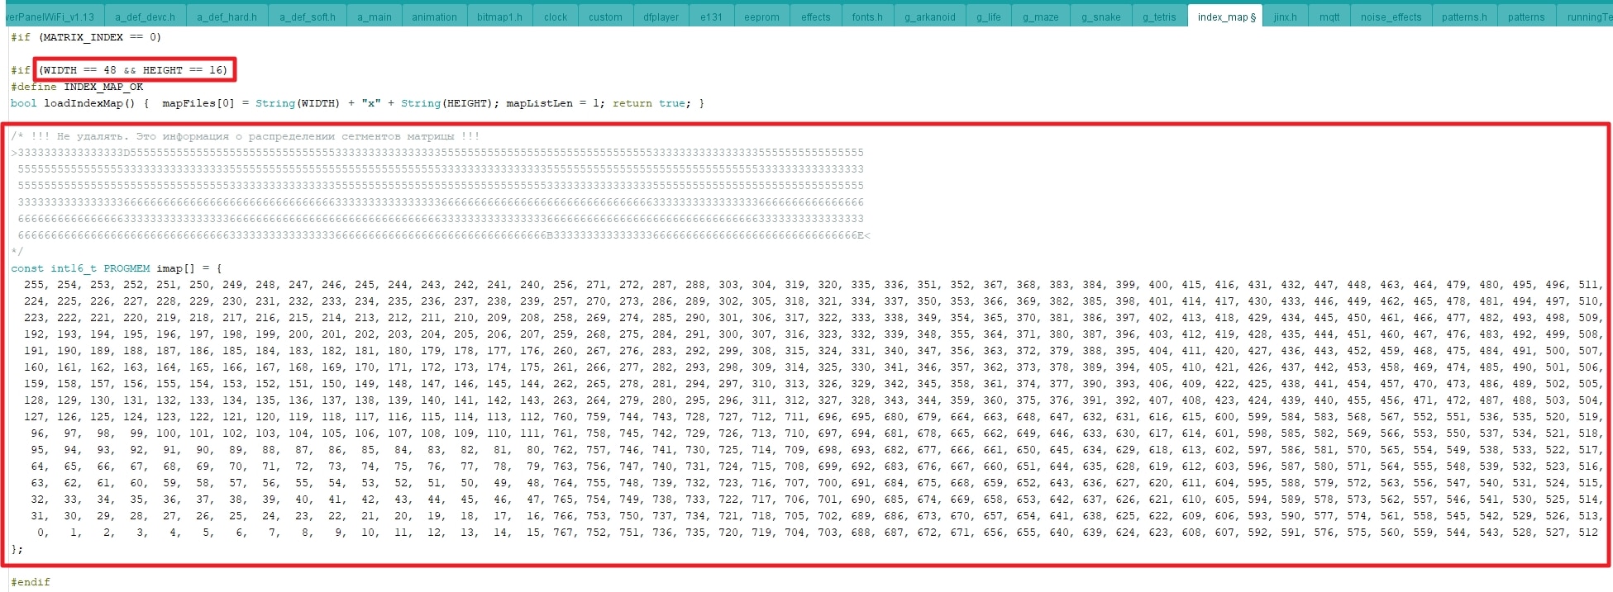Open the fonts.h tab
The height and width of the screenshot is (592, 1613).
pos(867,17)
